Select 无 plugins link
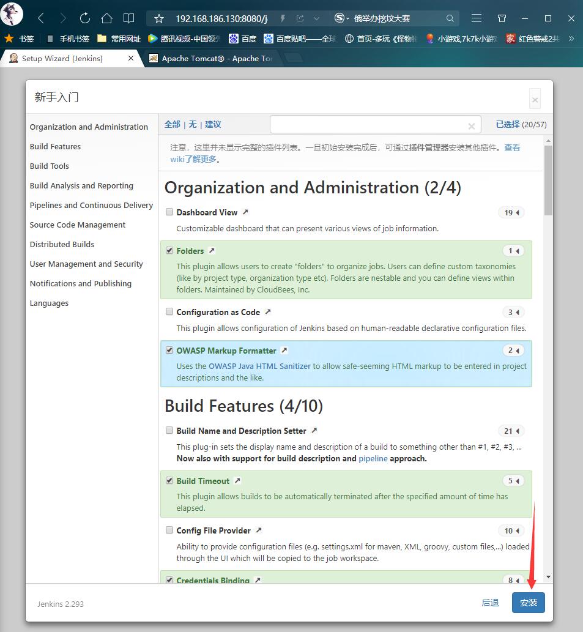583x632 pixels. (x=193, y=124)
